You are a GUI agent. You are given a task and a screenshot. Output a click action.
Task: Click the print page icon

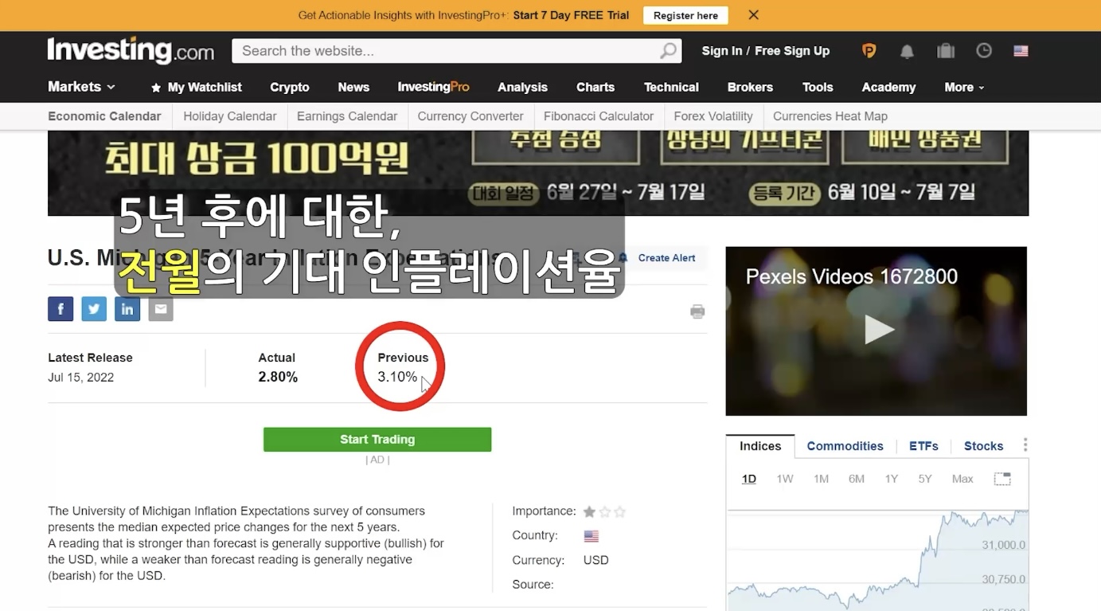(697, 311)
